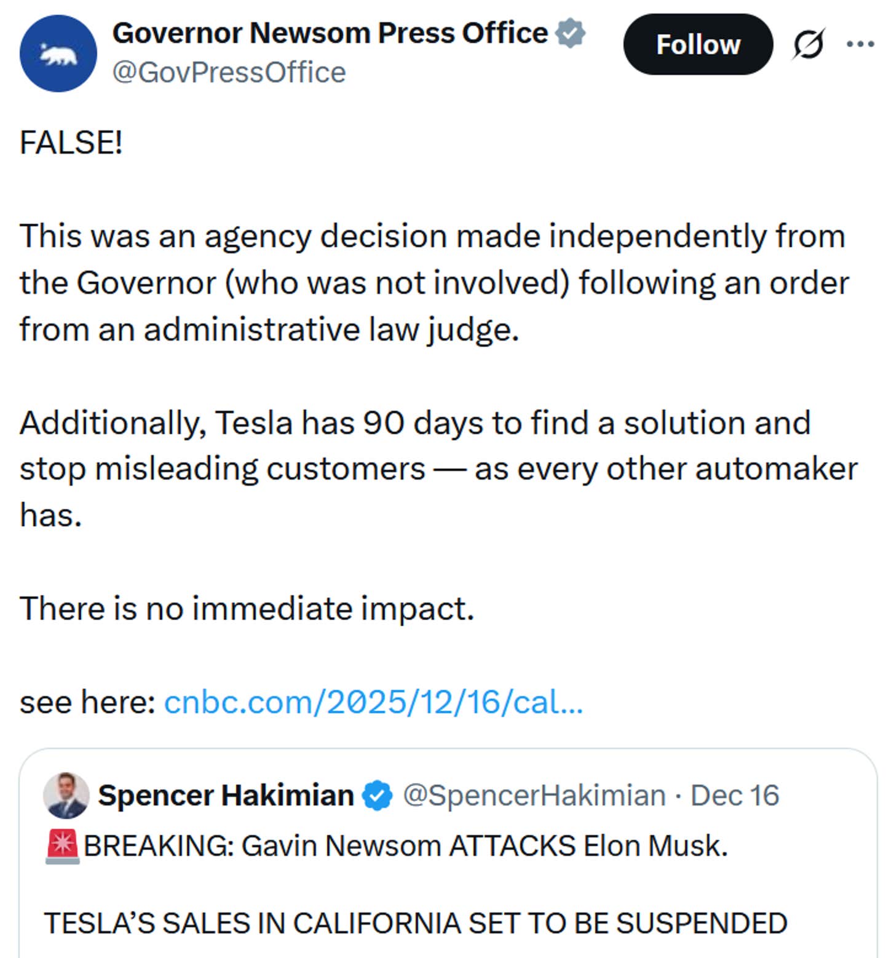Open Grok's explanation dropdown for this post
Viewport: 894px width, 958px height.
tap(807, 44)
